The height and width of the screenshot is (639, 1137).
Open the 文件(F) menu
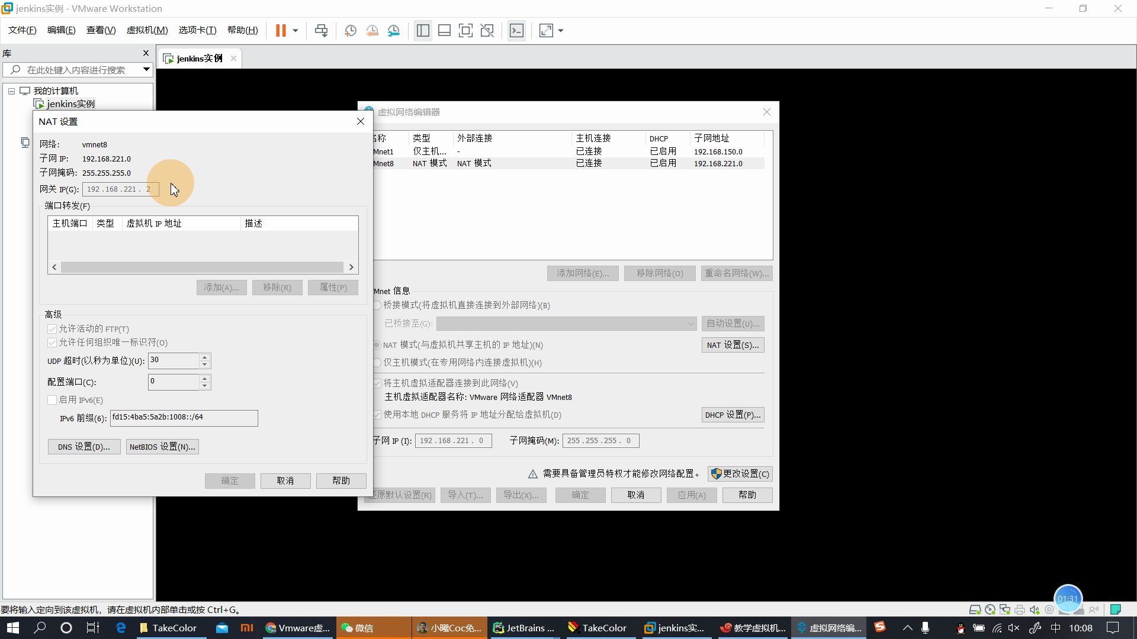[x=23, y=30]
